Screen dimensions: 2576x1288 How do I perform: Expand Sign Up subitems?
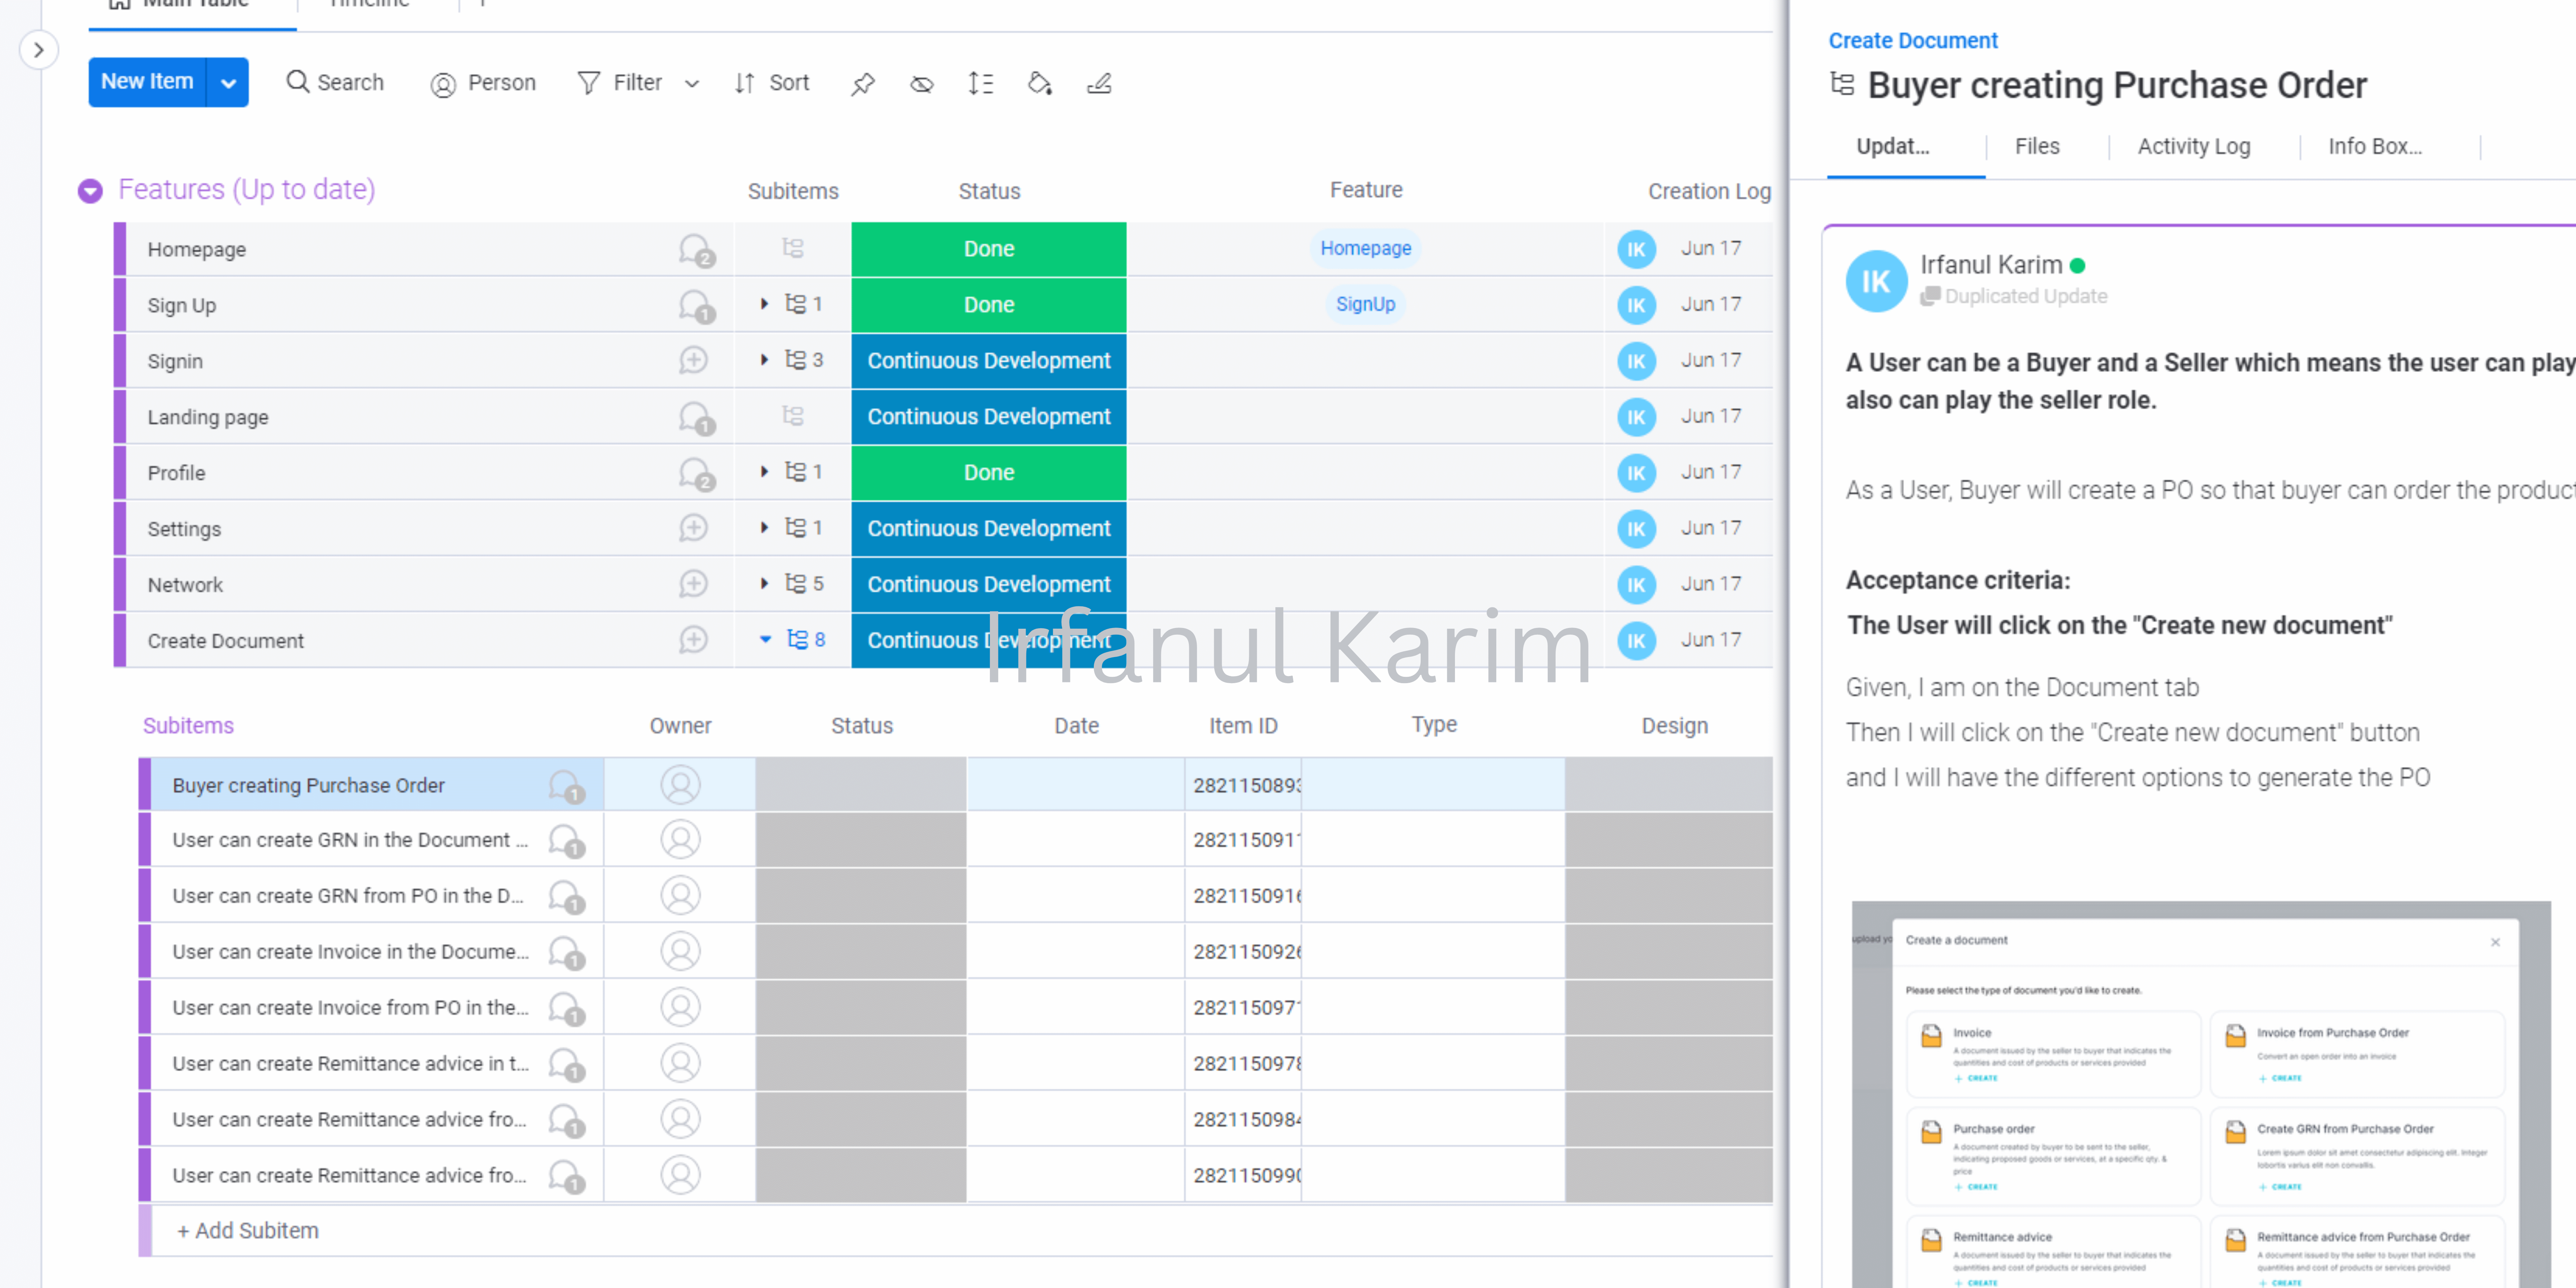coord(765,304)
